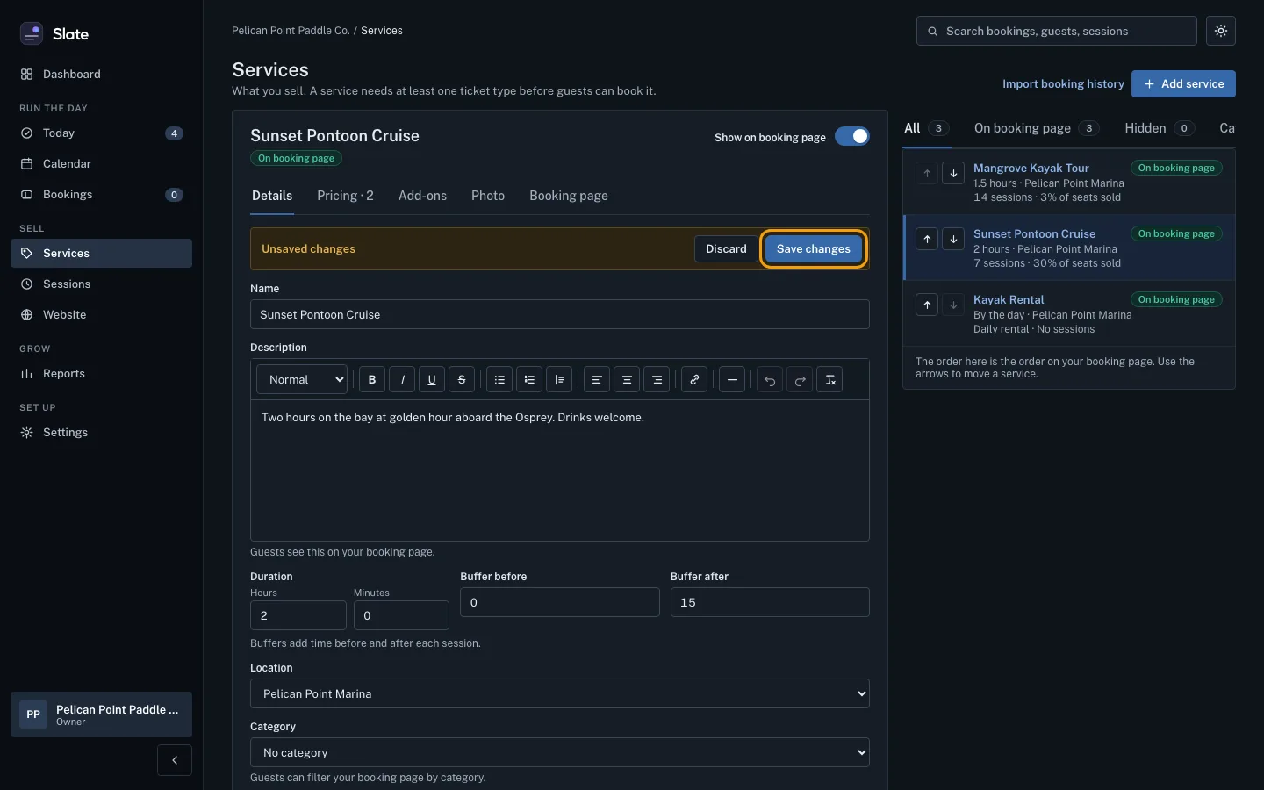Collapse the left sidebar

click(175, 760)
